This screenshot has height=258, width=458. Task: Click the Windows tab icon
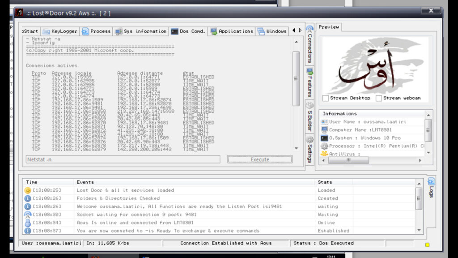tap(261, 31)
